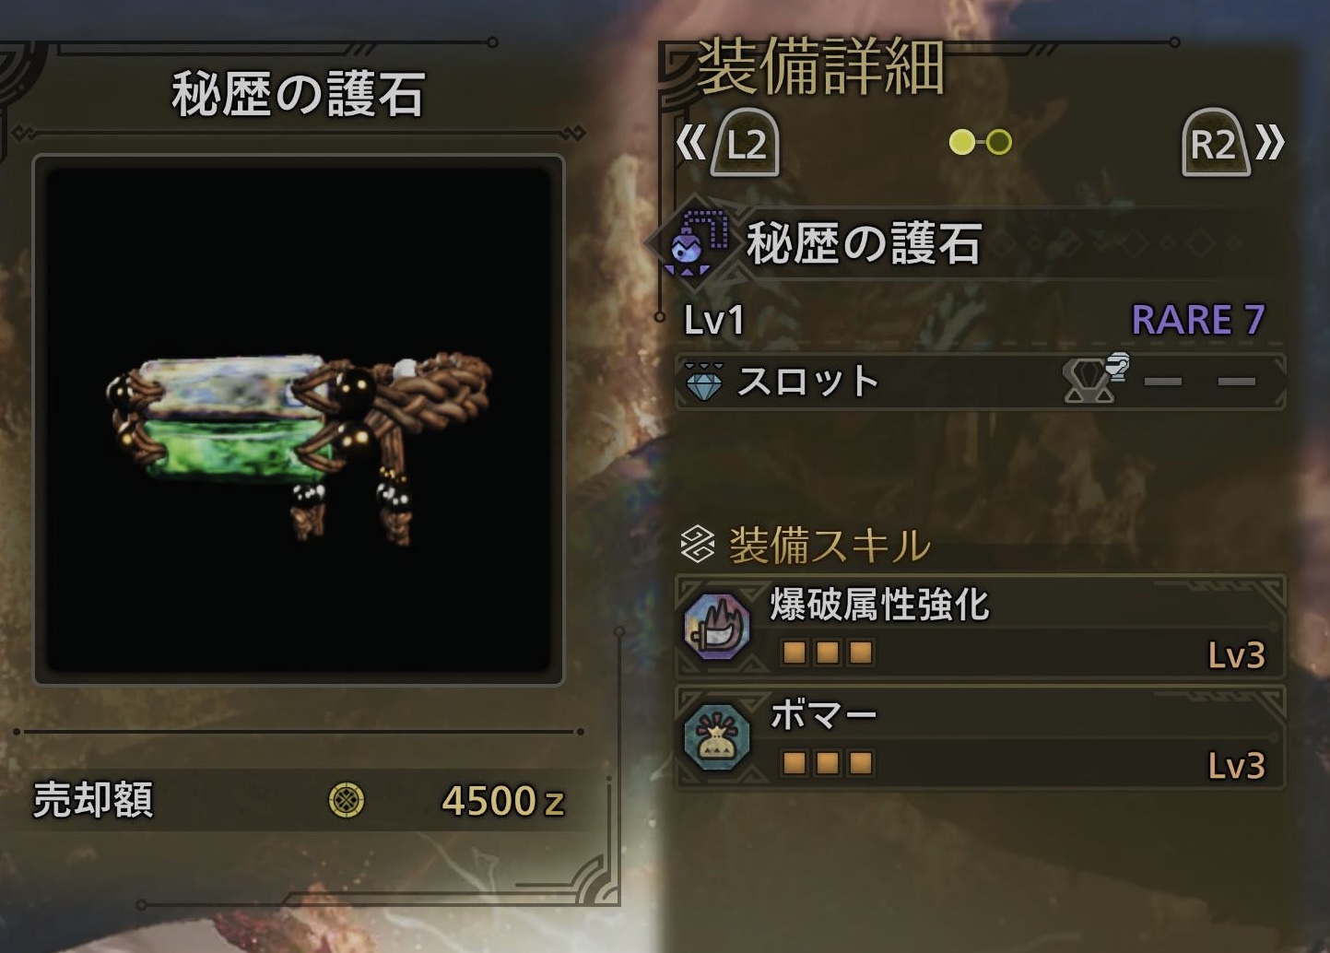Select the ボマー Lv3 skill row
1330x953 pixels.
[x=981, y=737]
